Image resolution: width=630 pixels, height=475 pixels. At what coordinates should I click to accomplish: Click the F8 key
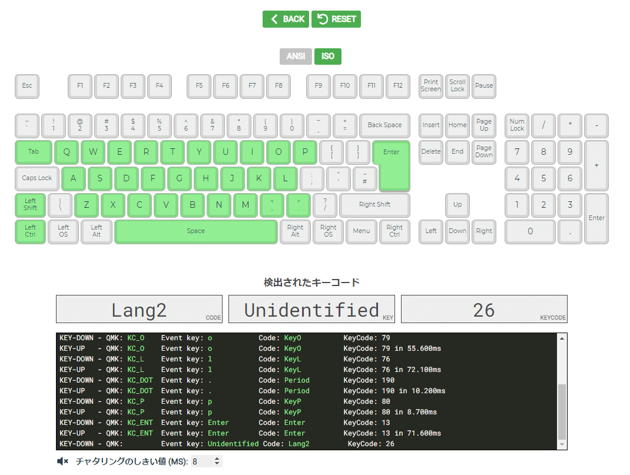(278, 86)
